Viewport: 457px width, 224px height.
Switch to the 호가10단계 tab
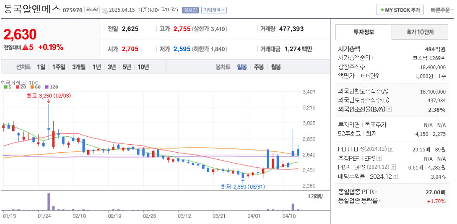(420, 32)
